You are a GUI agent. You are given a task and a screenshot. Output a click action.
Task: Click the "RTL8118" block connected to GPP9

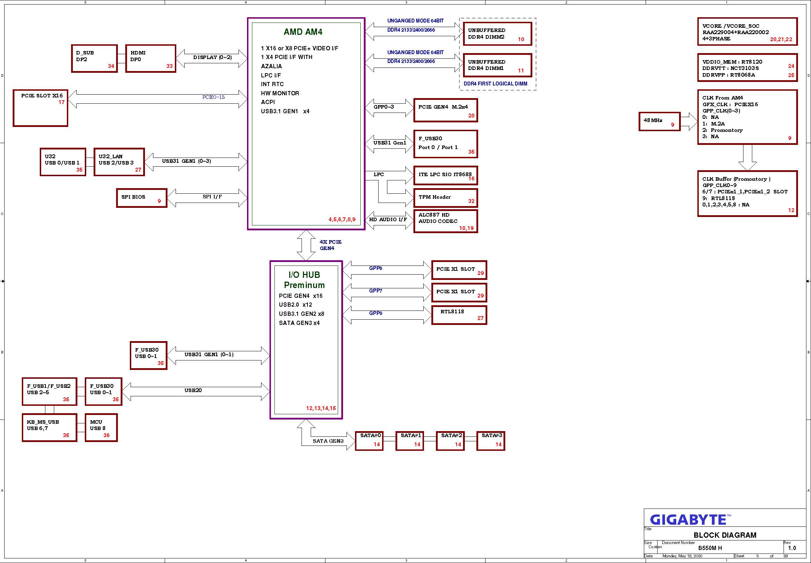tap(459, 315)
